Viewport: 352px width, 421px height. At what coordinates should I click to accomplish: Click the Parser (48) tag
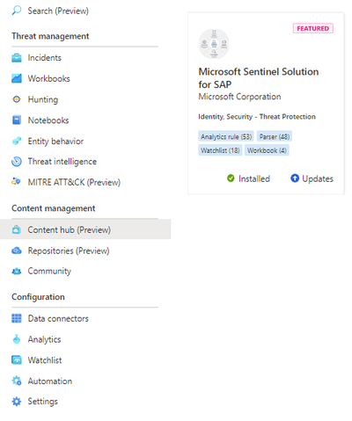click(x=275, y=136)
